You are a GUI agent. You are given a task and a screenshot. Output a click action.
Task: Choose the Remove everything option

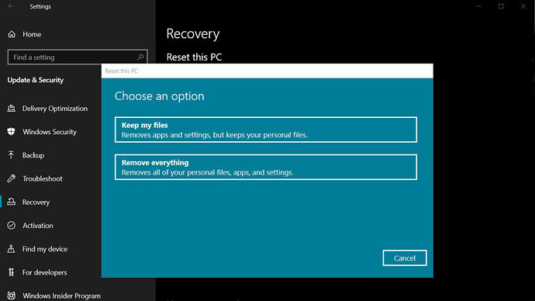tap(266, 168)
